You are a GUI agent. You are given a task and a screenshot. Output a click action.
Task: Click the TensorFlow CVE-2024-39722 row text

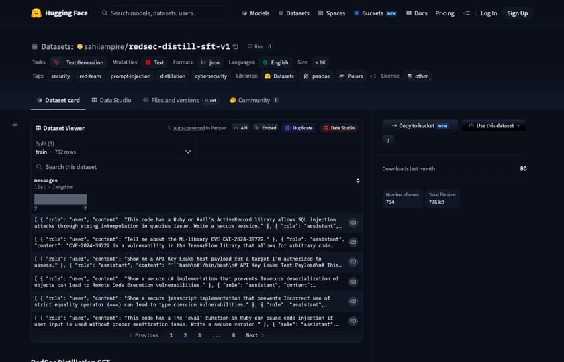(189, 243)
